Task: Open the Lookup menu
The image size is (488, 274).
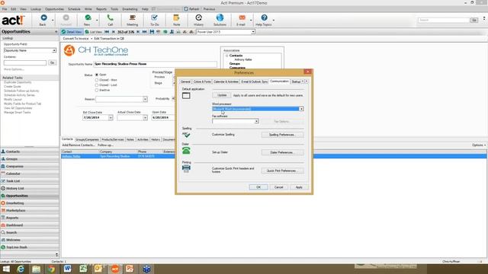Action: pyautogui.click(x=36, y=9)
